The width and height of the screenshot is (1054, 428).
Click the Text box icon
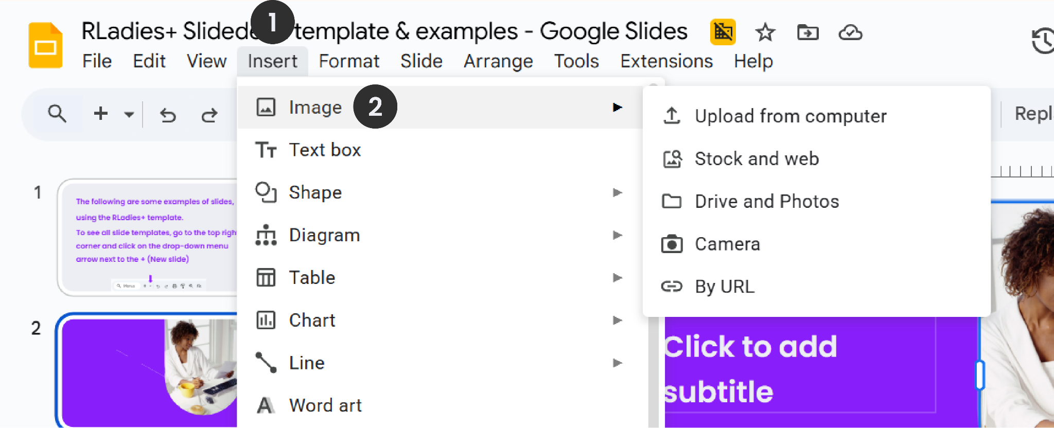[x=266, y=150]
